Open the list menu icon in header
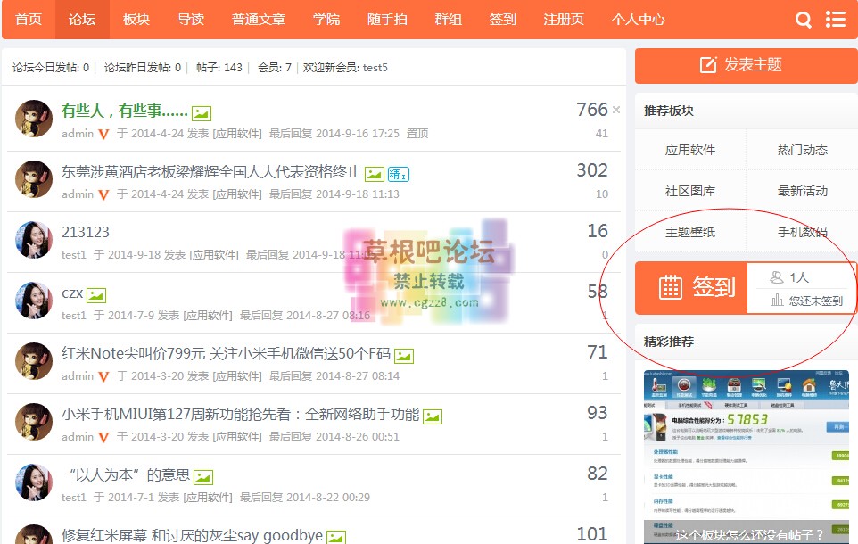Image resolution: width=858 pixels, height=544 pixels. 835,20
